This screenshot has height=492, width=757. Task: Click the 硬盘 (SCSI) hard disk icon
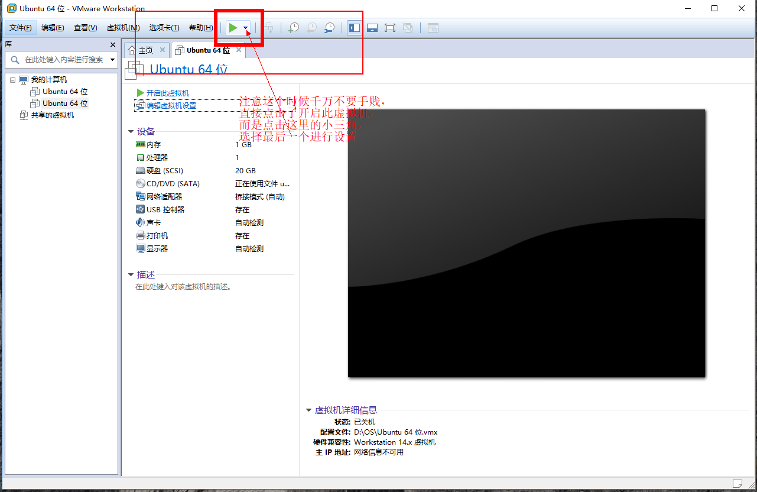141,170
